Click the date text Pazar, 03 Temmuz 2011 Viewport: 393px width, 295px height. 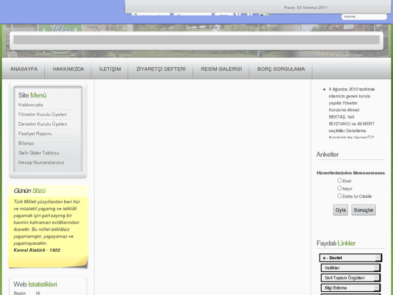pos(306,8)
